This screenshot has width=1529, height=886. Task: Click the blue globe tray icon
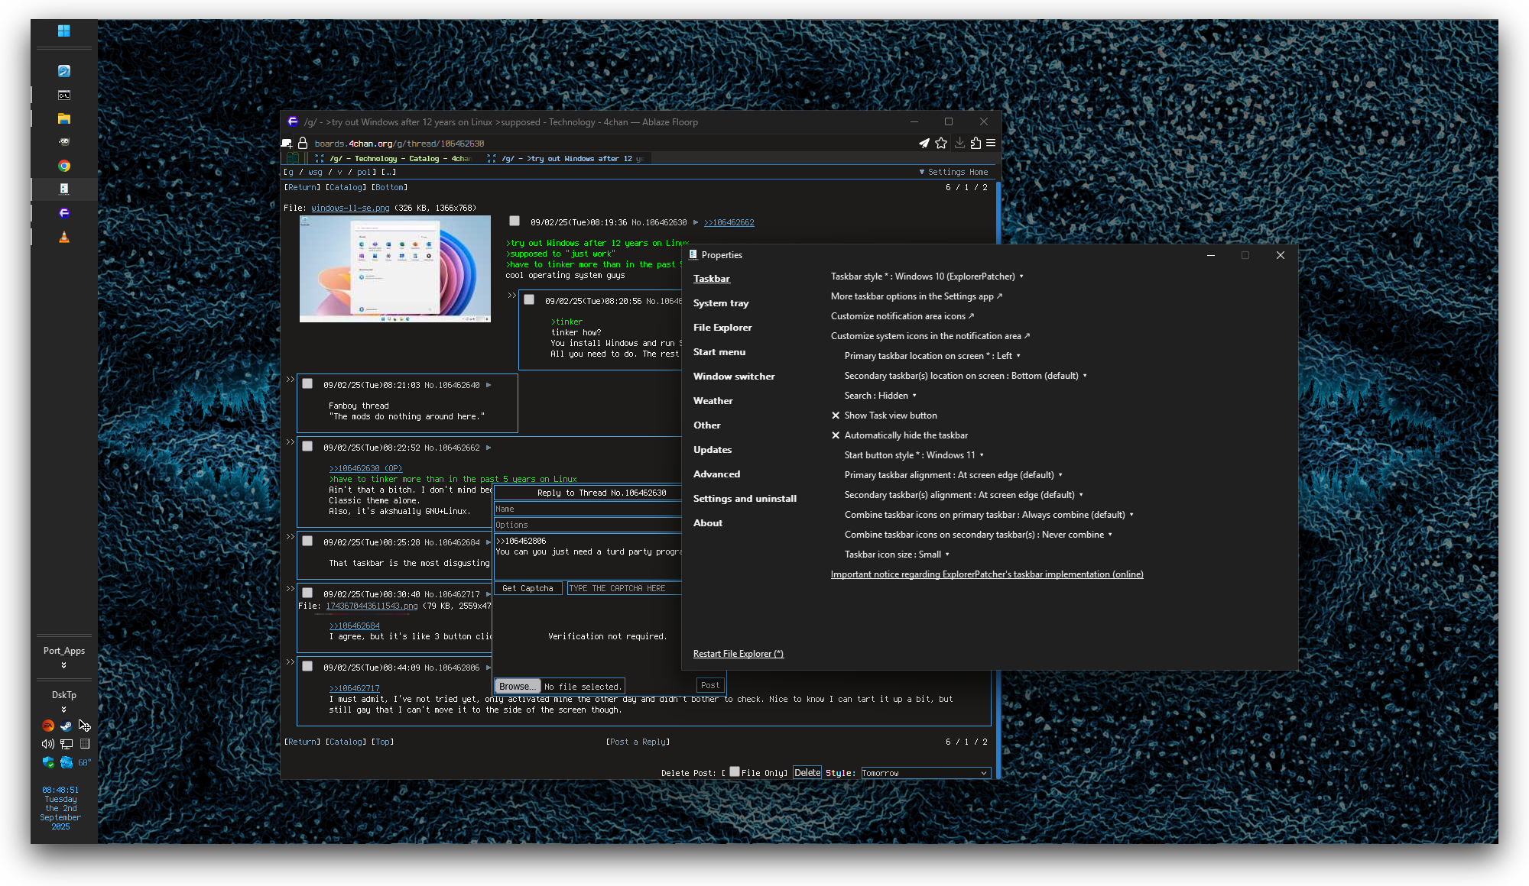(x=67, y=762)
